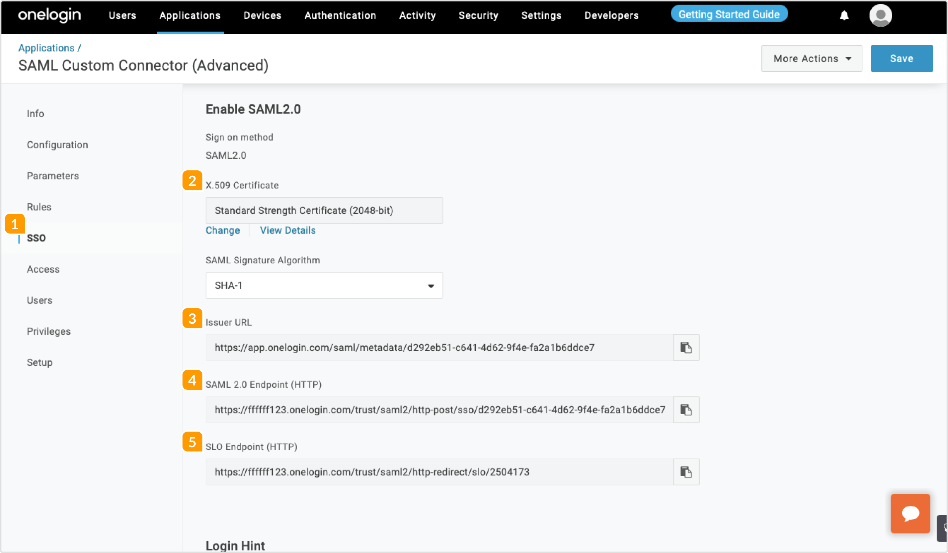The image size is (948, 553).
Task: Go back to Applications breadcrumb
Action: click(46, 48)
